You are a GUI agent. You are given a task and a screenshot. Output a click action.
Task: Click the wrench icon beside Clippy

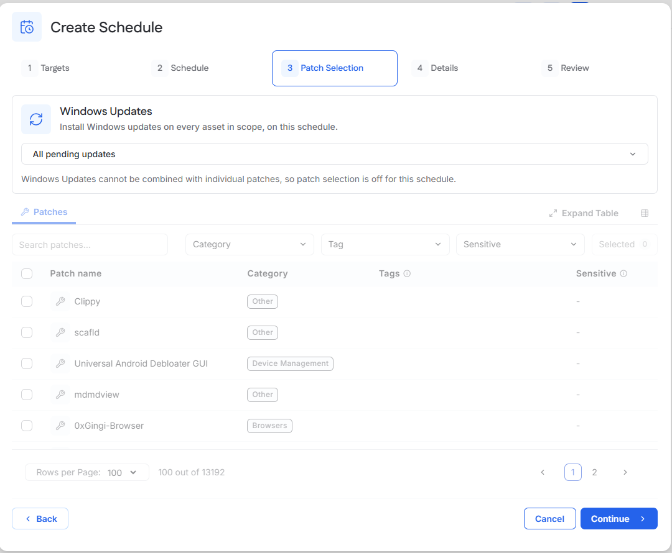click(60, 301)
